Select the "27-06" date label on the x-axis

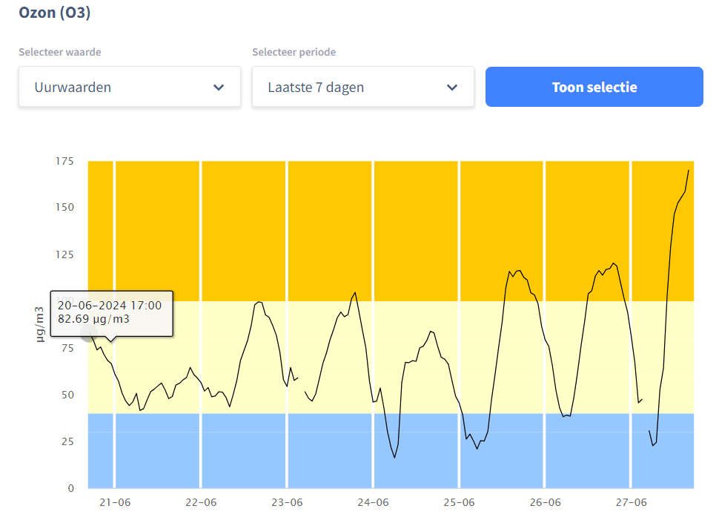pos(631,502)
